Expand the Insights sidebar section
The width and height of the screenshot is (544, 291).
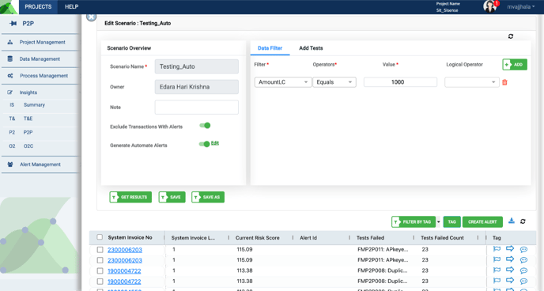[28, 93]
